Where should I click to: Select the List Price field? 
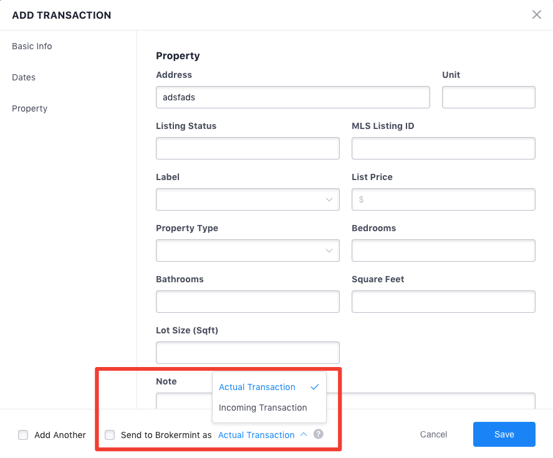click(x=443, y=199)
